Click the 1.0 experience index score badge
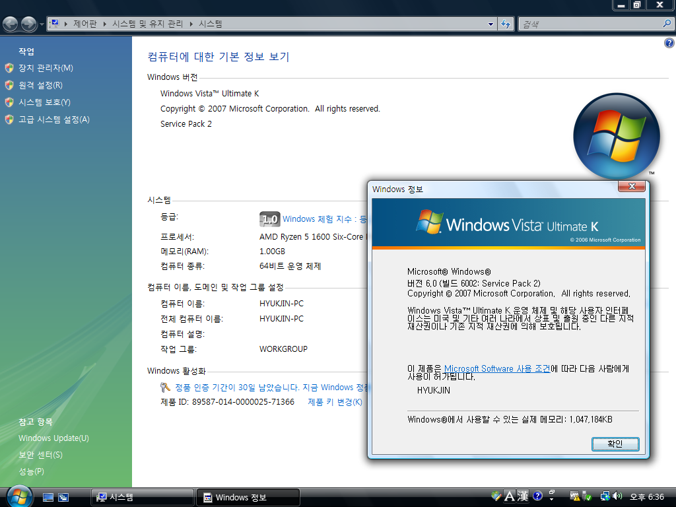This screenshot has width=676, height=507. [x=270, y=219]
